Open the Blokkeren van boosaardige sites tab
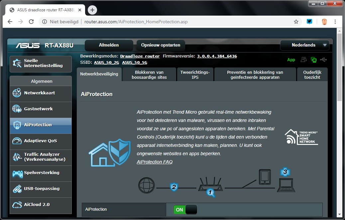 click(149, 74)
